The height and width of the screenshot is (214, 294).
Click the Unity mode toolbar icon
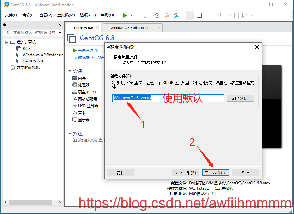[218, 15]
